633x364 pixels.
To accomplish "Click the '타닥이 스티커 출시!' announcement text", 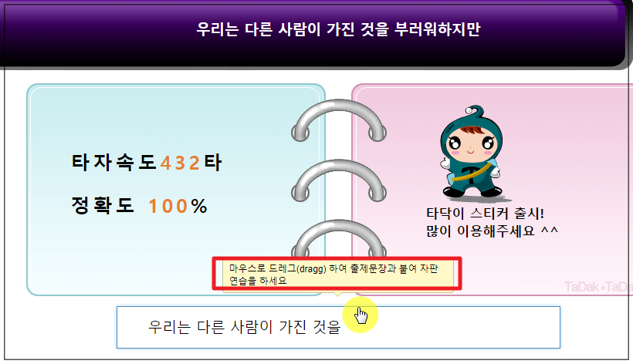I will click(486, 214).
